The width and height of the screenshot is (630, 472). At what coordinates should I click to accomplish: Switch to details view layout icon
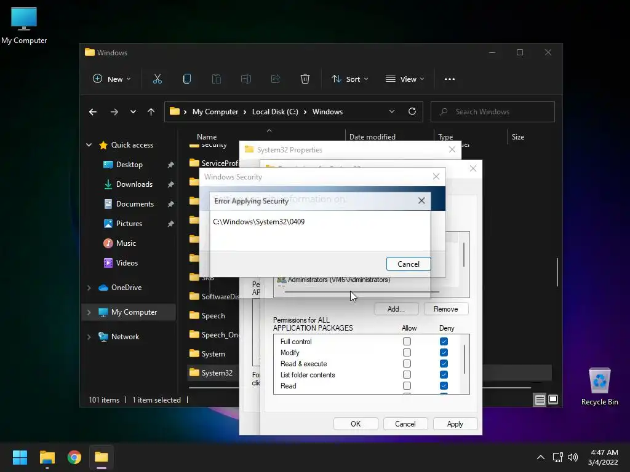click(x=540, y=399)
